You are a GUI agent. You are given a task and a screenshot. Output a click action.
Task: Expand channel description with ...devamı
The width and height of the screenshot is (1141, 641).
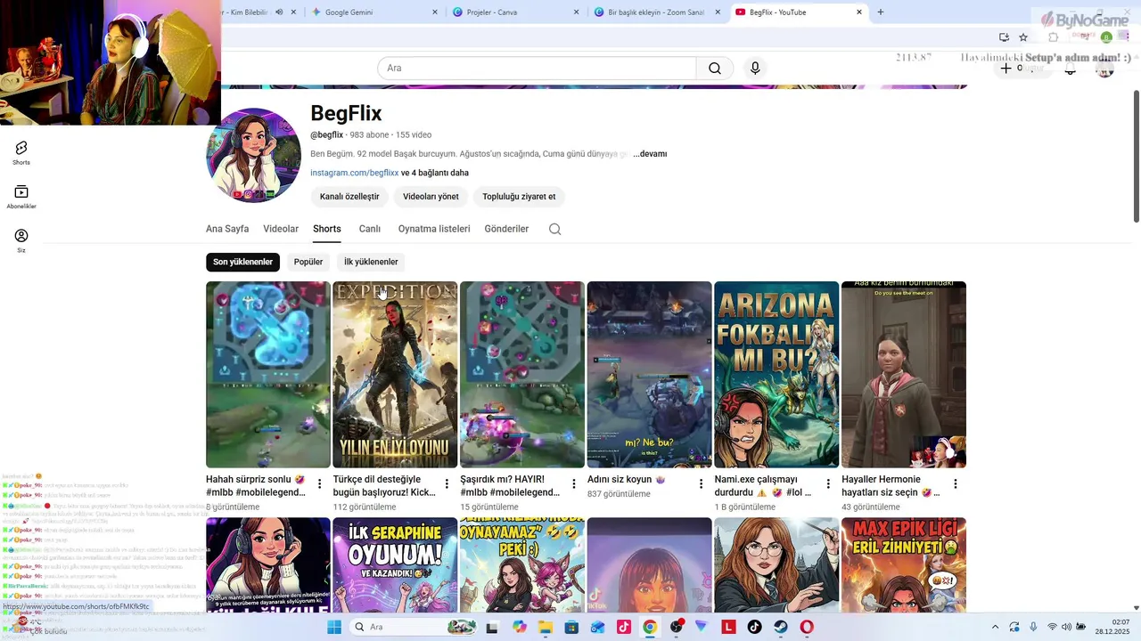[x=650, y=154]
